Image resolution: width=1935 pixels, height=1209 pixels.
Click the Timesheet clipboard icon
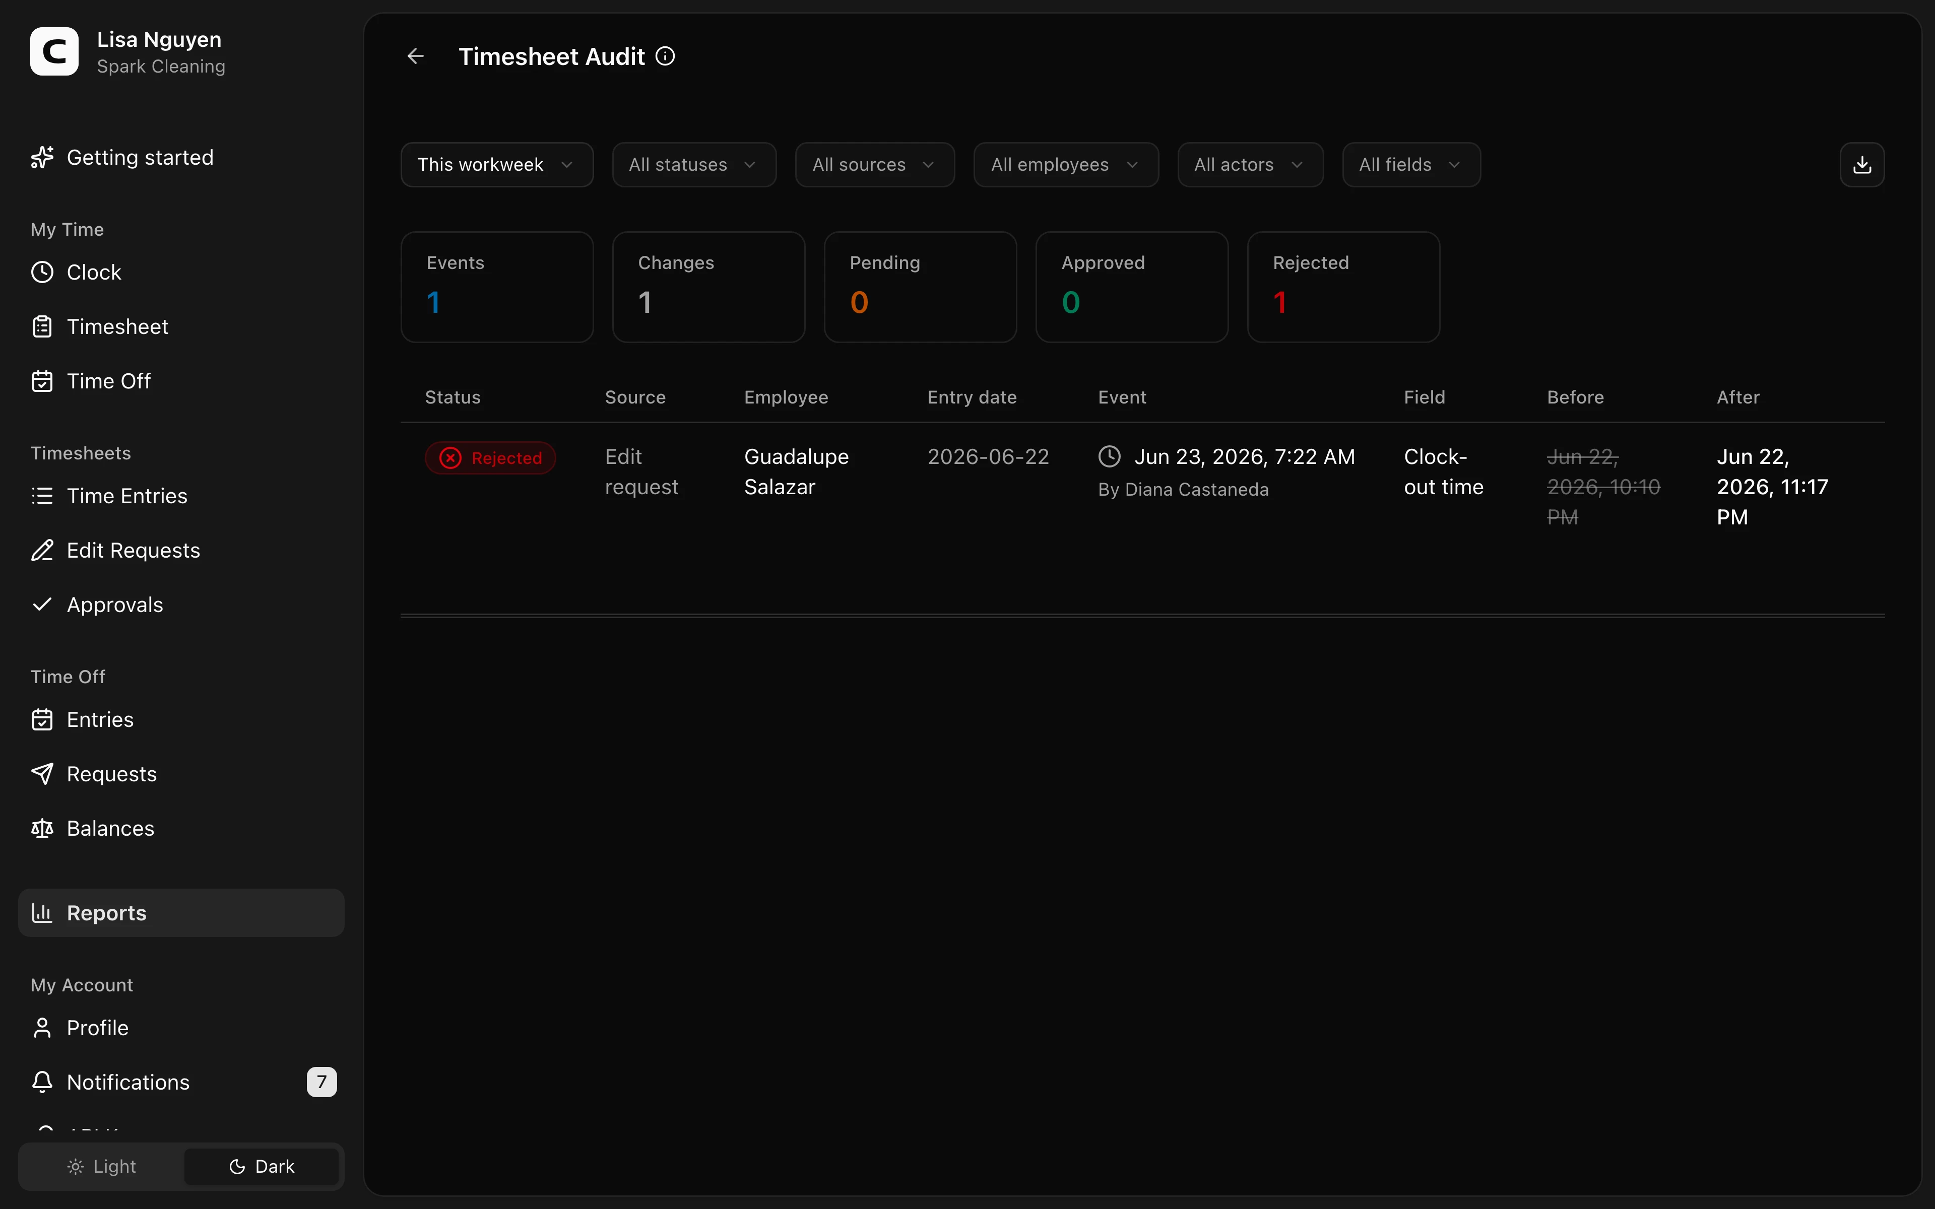[x=42, y=327]
